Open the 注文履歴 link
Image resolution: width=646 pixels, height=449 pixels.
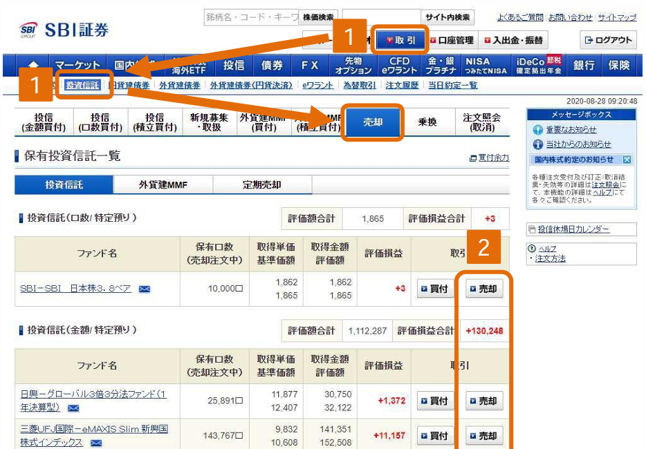pyautogui.click(x=402, y=85)
